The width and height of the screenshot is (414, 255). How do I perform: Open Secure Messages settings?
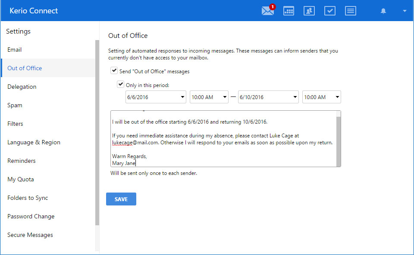click(x=48, y=235)
